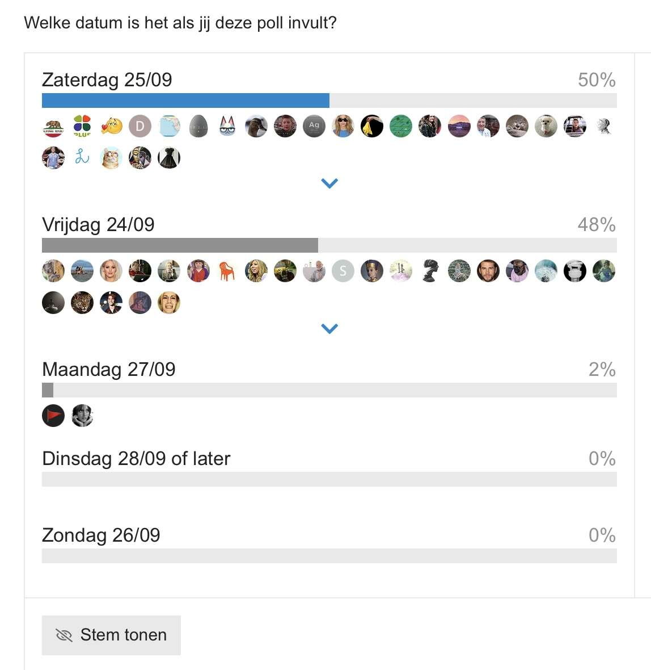Click the red flag avatar under Maandag
The width and height of the screenshot is (651, 670).
tap(53, 416)
